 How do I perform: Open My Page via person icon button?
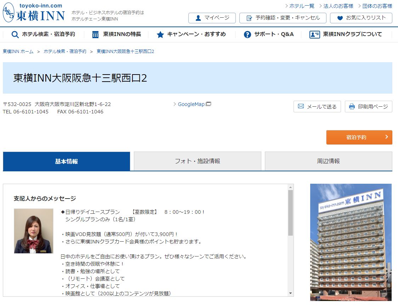point(212,18)
